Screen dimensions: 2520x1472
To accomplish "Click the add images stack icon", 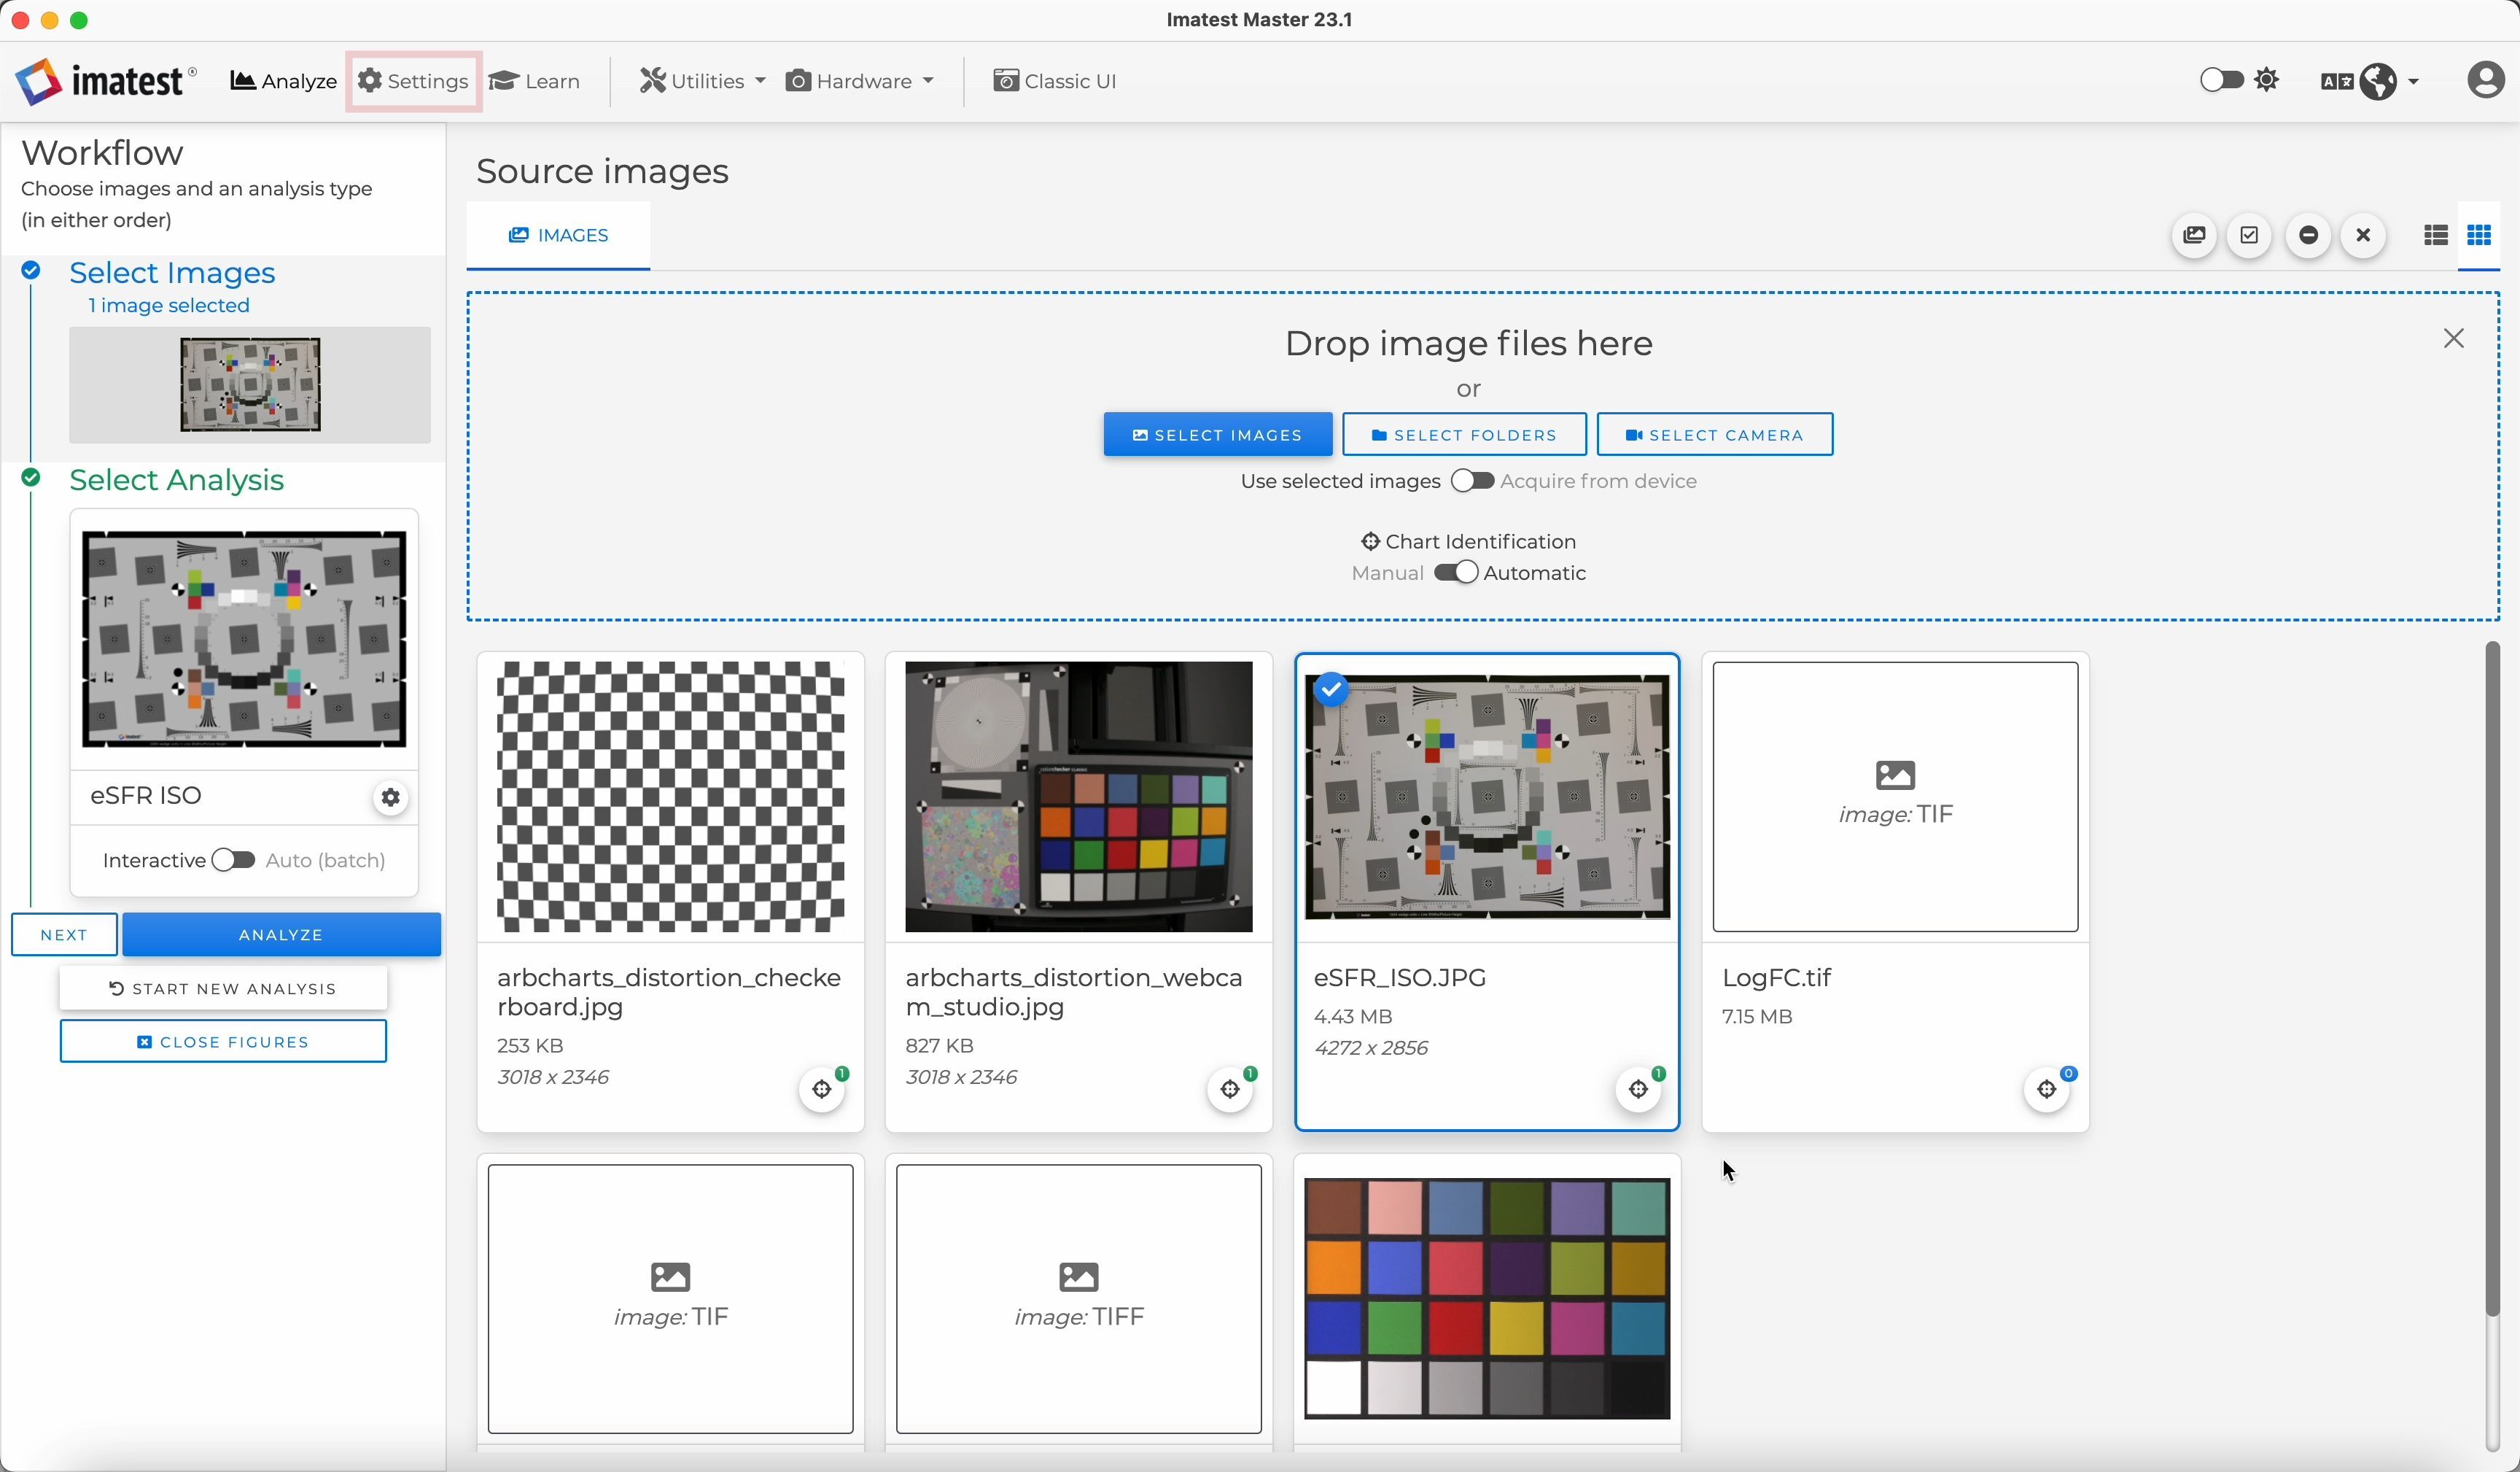I will pos(2194,235).
